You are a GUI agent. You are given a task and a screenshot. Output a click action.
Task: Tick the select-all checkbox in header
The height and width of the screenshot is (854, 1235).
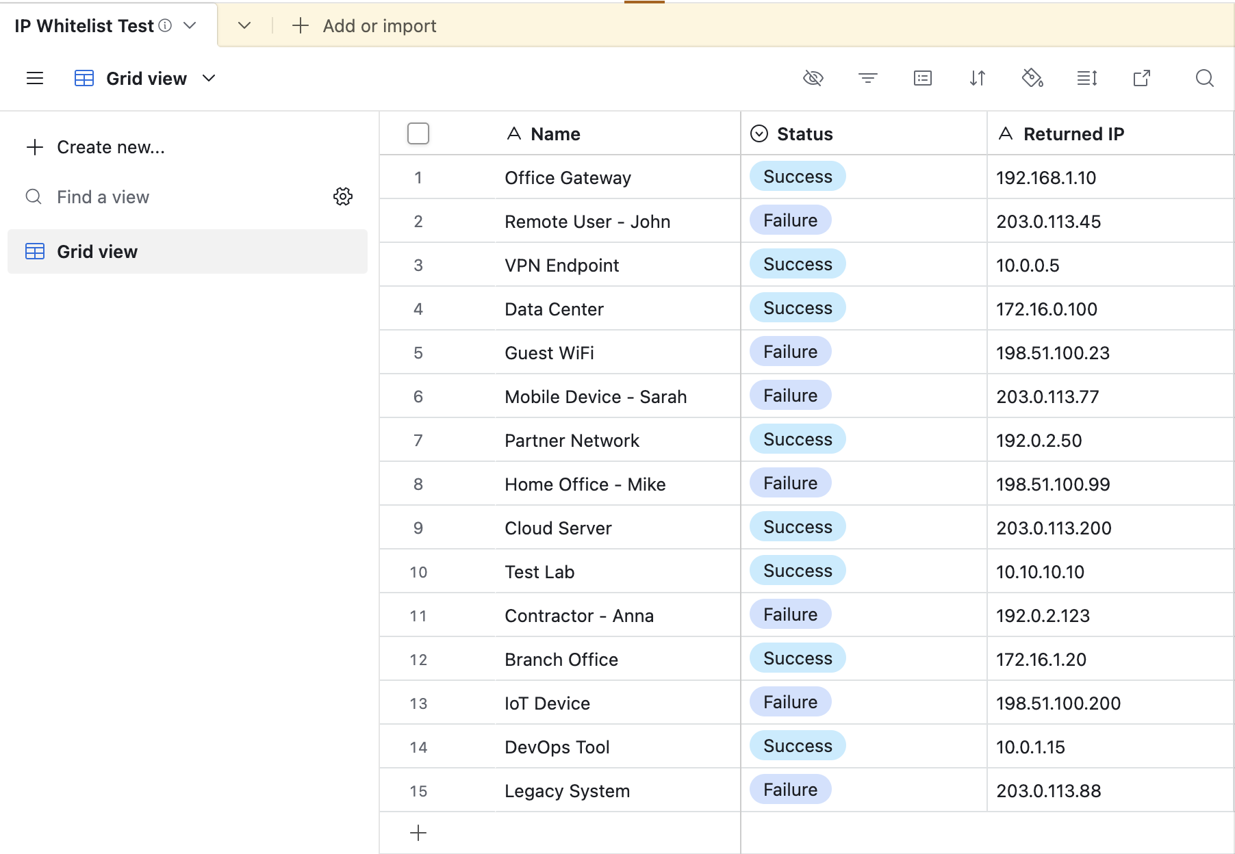[418, 133]
